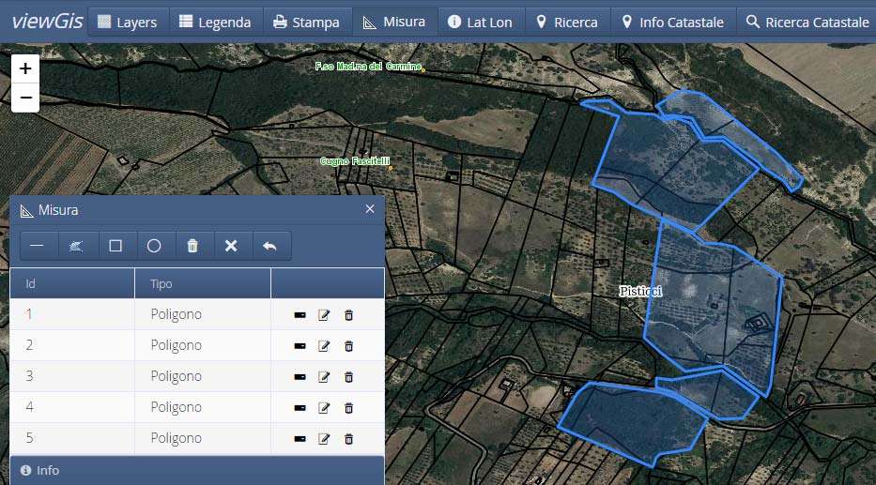The width and height of the screenshot is (876, 485).
Task: Close the Misura panel
Action: tap(370, 209)
